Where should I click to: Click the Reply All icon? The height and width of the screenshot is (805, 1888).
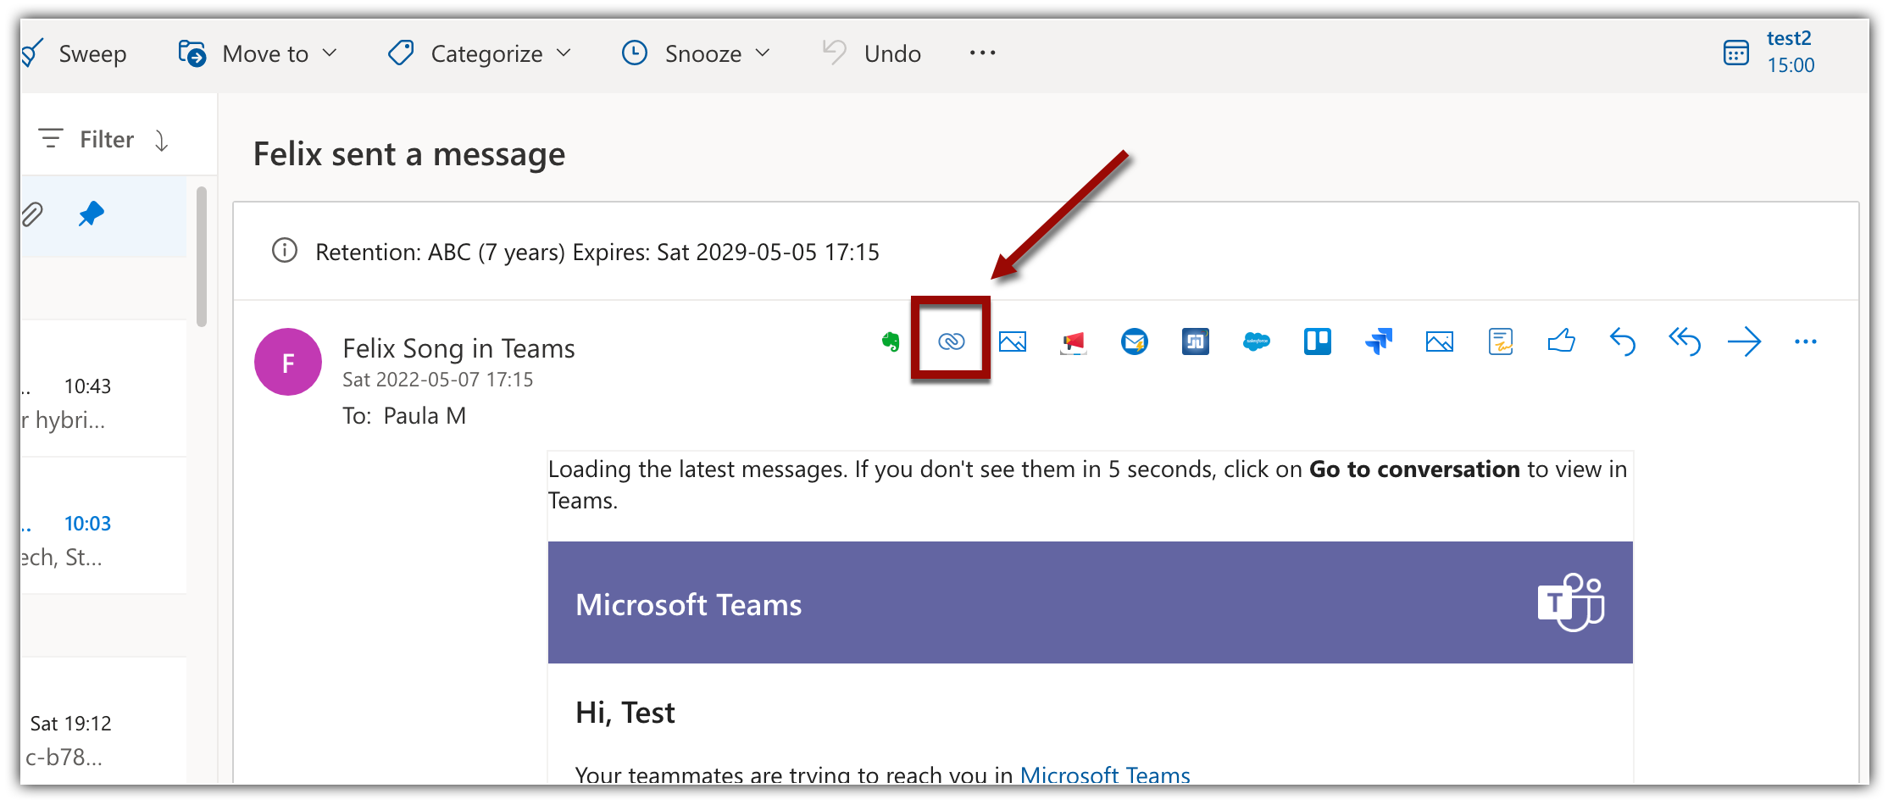tap(1684, 342)
